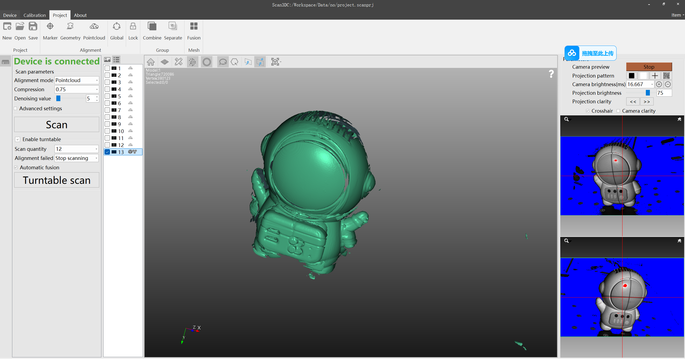
Task: Click the Turntable scan button
Action: click(57, 180)
